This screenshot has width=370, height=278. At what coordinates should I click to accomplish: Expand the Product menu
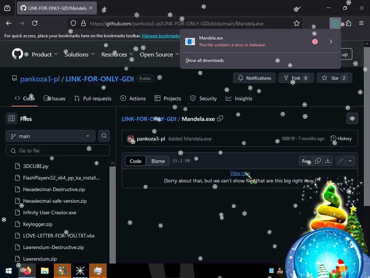[x=45, y=54]
